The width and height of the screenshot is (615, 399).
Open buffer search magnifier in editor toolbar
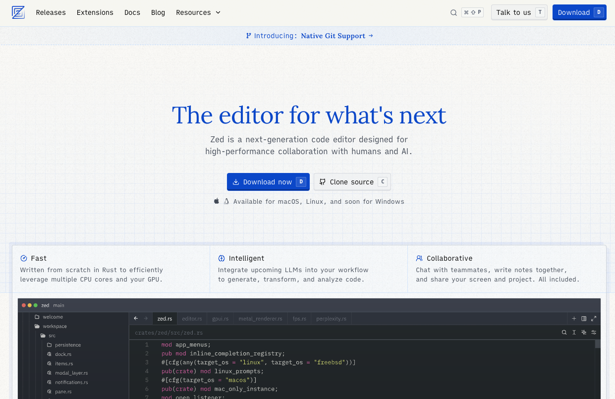point(564,332)
